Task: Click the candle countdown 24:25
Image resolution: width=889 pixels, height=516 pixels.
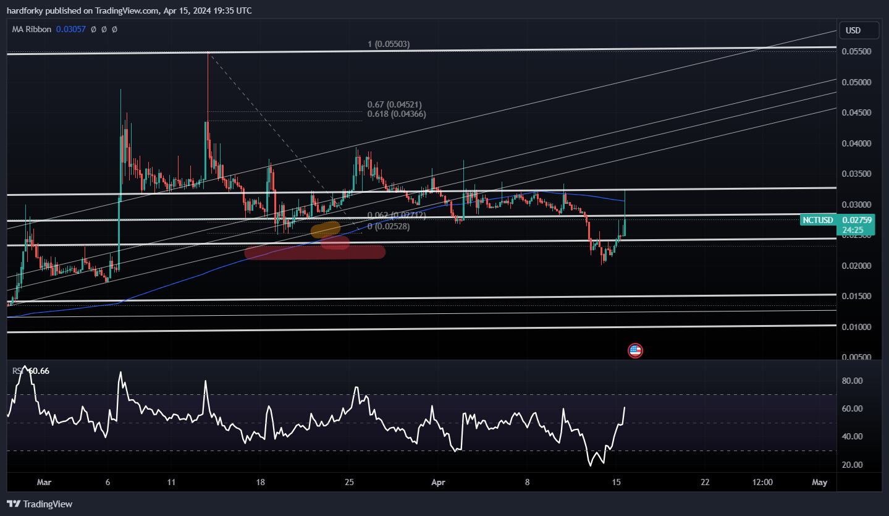Action: click(x=853, y=229)
